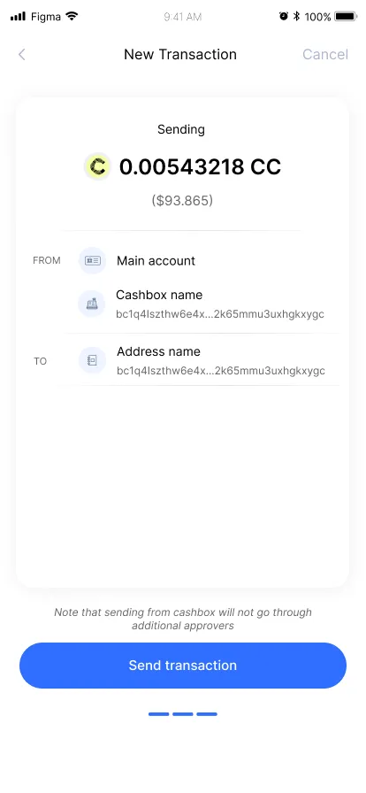Screen dimensions: 366x793
Task: Select the Cashbox name label
Action: click(159, 295)
